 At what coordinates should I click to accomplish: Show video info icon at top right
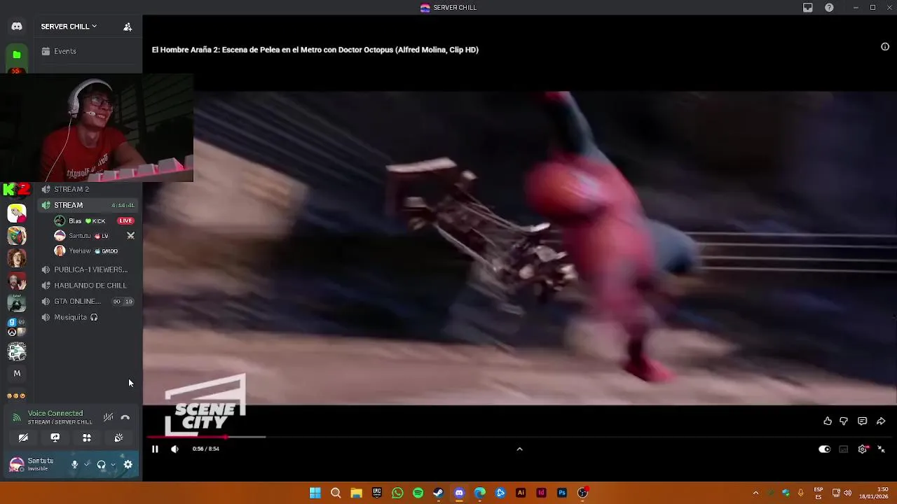pos(885,47)
